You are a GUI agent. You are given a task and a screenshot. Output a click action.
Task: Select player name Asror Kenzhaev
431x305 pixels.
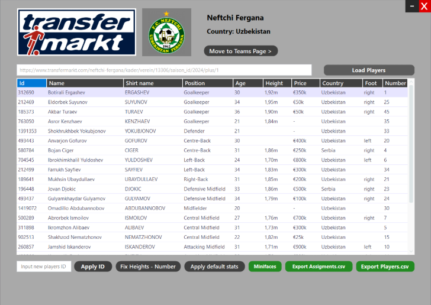[65, 121]
